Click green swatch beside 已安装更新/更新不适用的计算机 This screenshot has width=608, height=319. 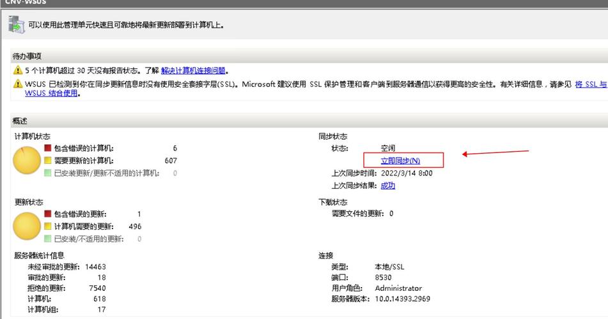click(x=48, y=173)
